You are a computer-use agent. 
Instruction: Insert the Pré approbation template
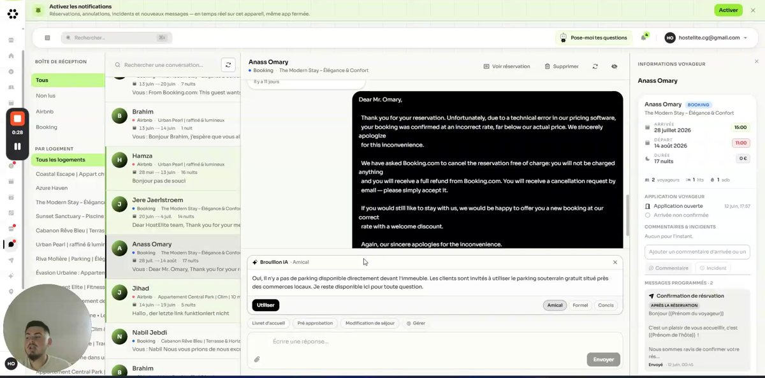pyautogui.click(x=315, y=323)
